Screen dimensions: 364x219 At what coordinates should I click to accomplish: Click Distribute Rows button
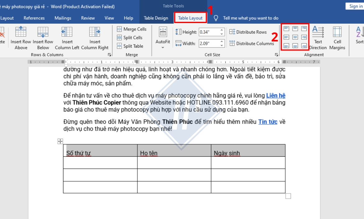248,32
